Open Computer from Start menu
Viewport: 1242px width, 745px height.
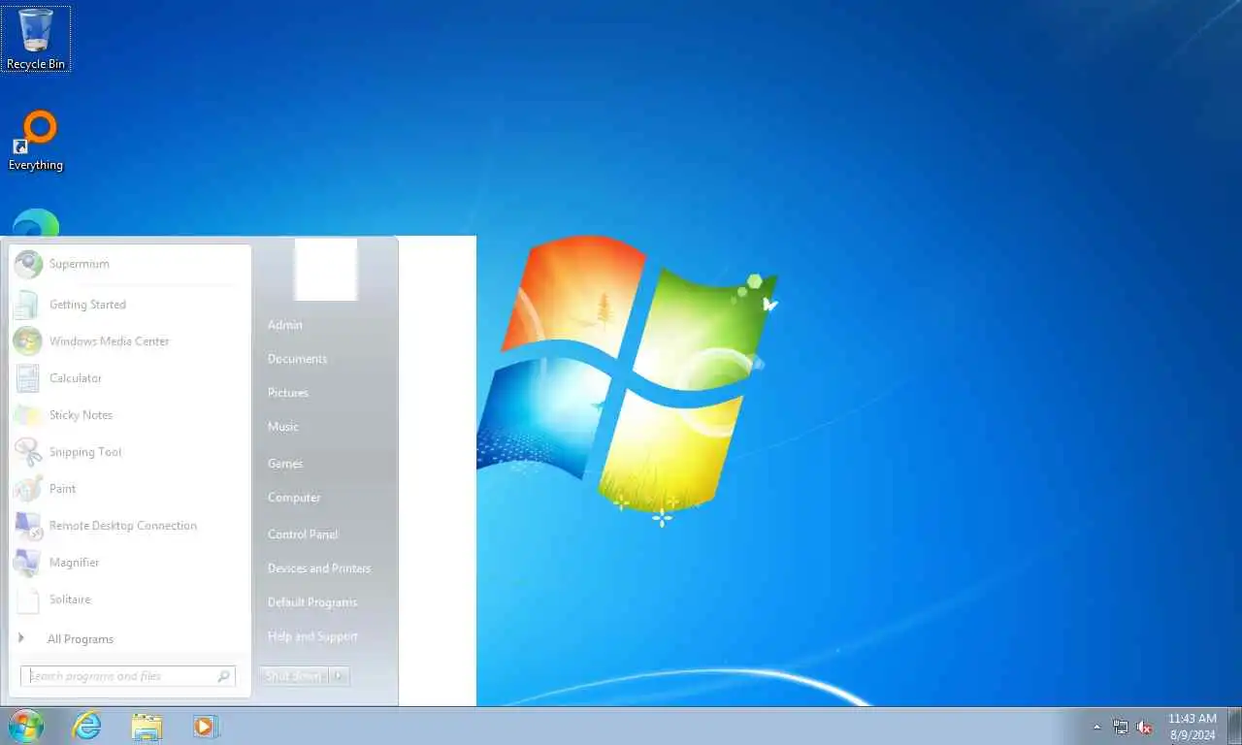coord(294,498)
